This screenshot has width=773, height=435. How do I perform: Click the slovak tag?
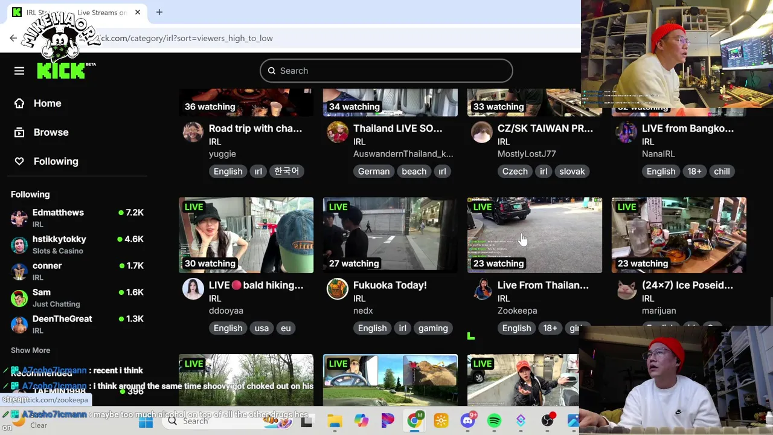point(572,172)
